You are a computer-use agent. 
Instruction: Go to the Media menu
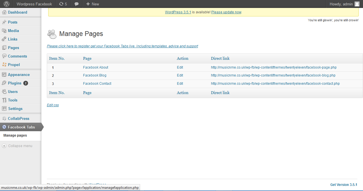(13, 31)
